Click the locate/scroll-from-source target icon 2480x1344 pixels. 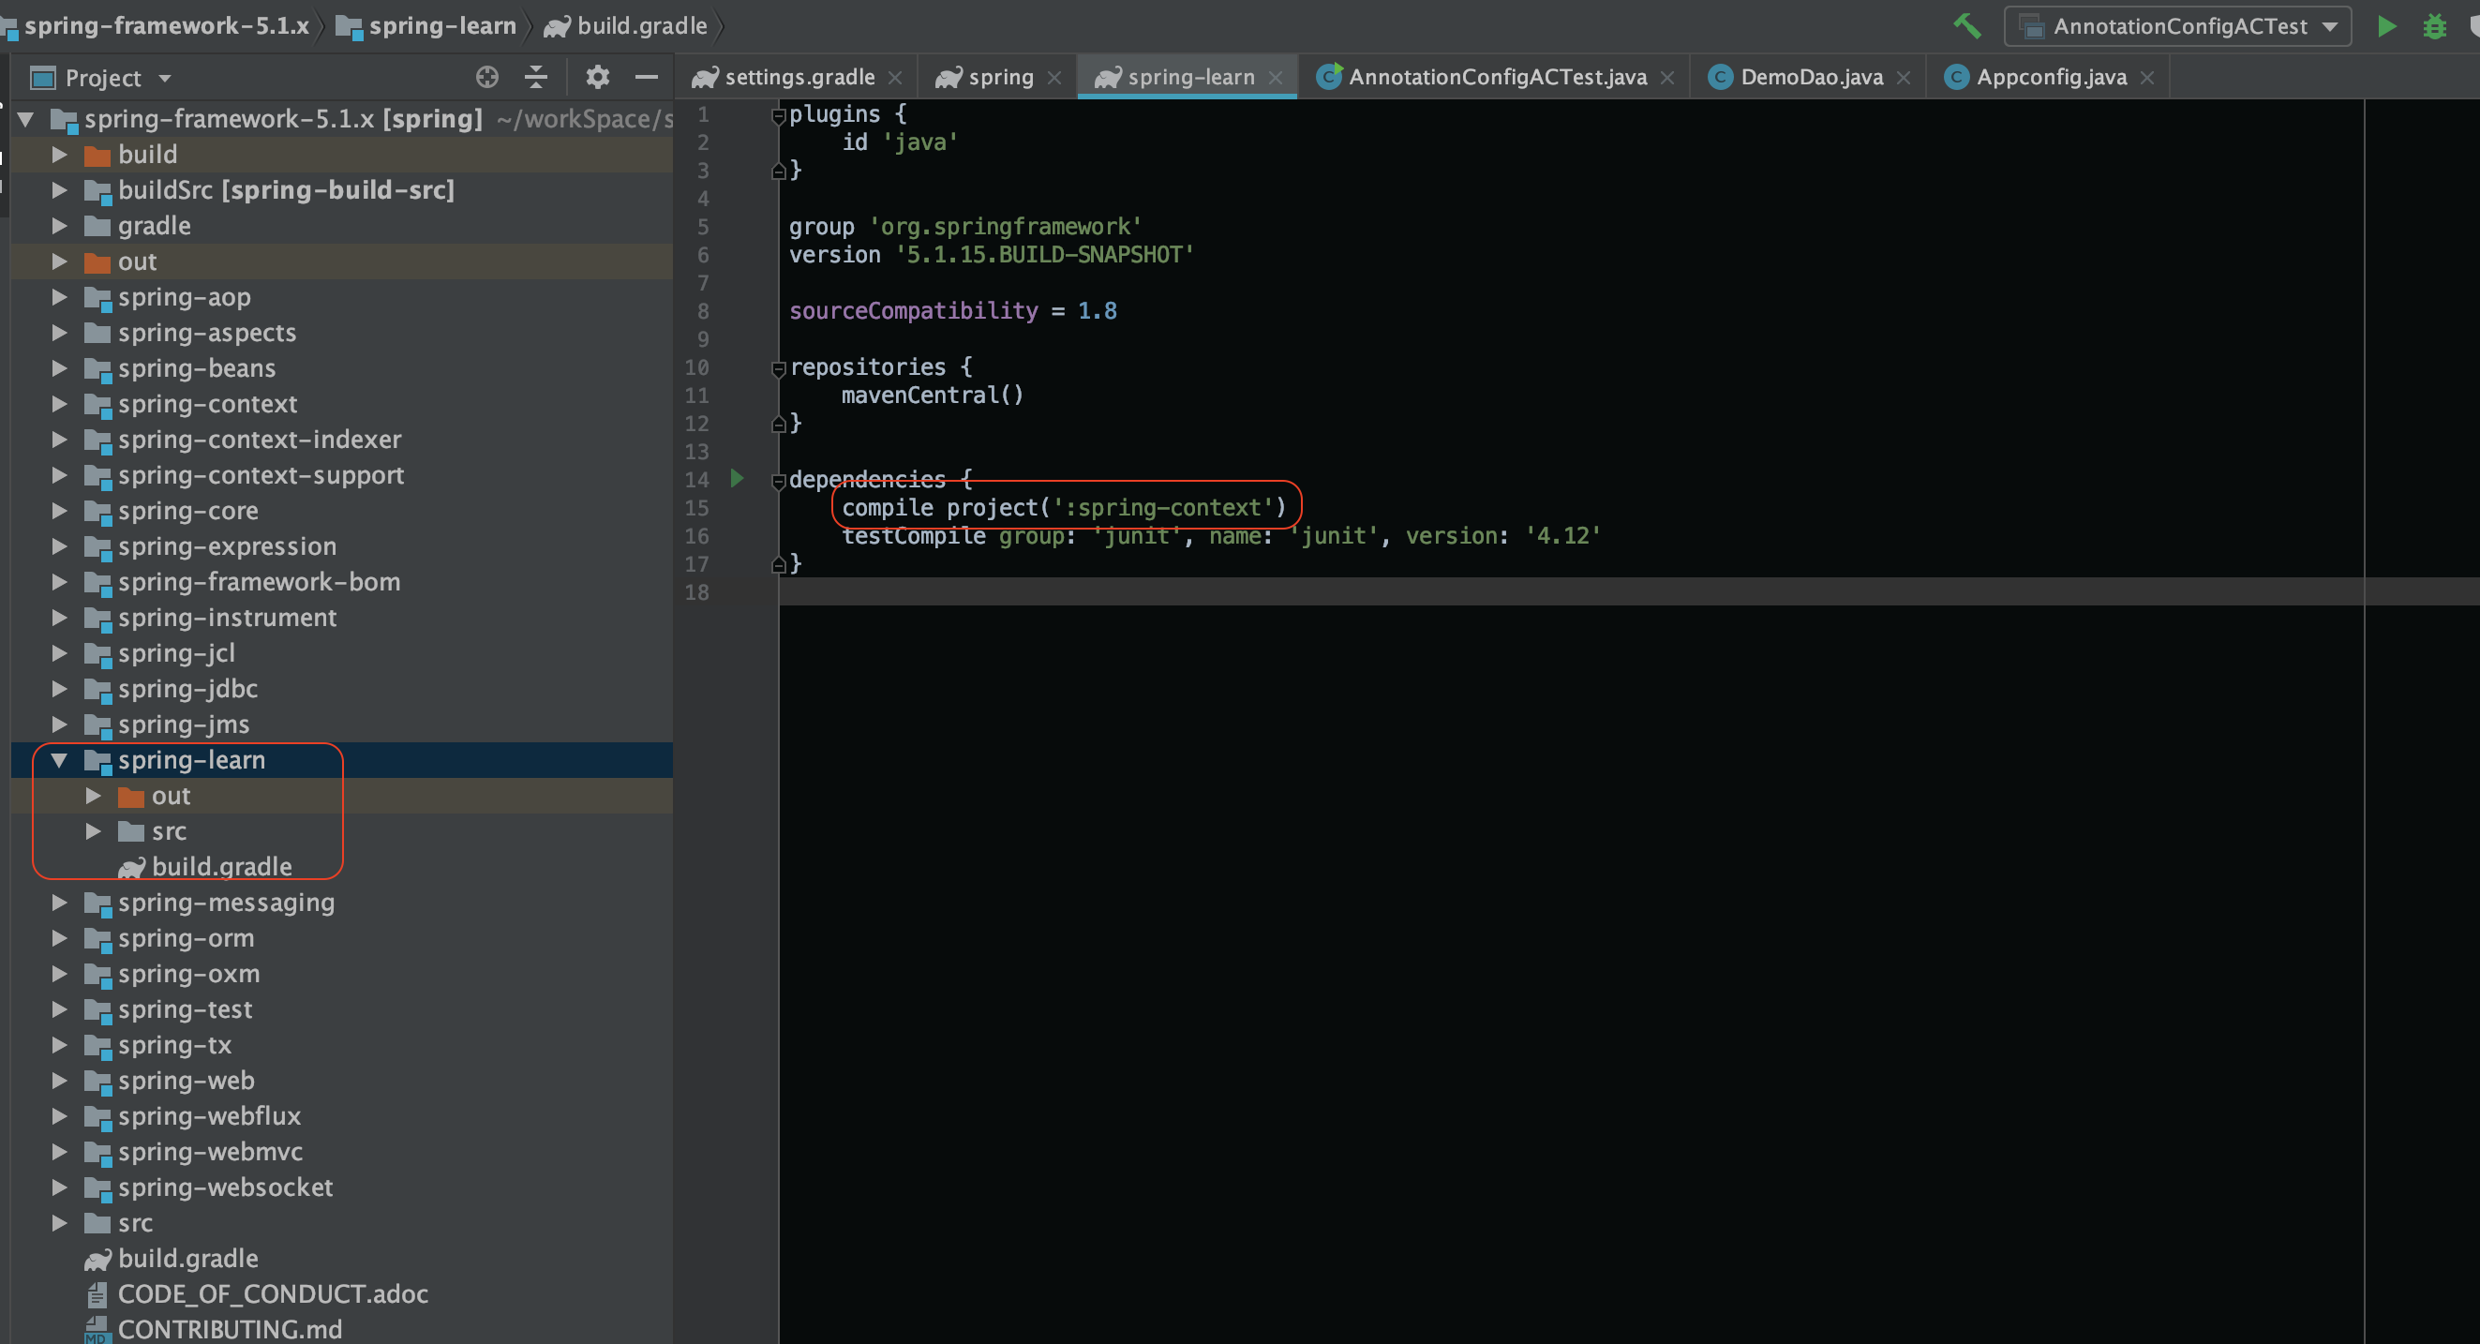coord(487,77)
